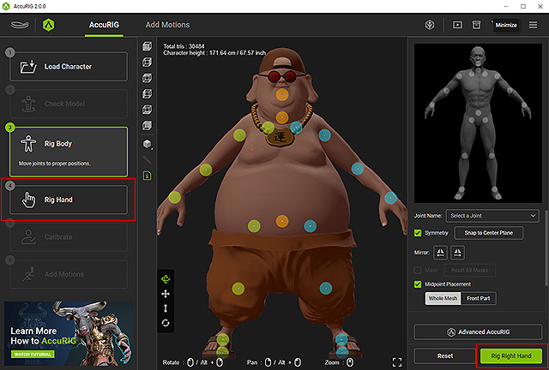The image size is (549, 370).
Task: Open the hamburger menu icon
Action: 533,25
